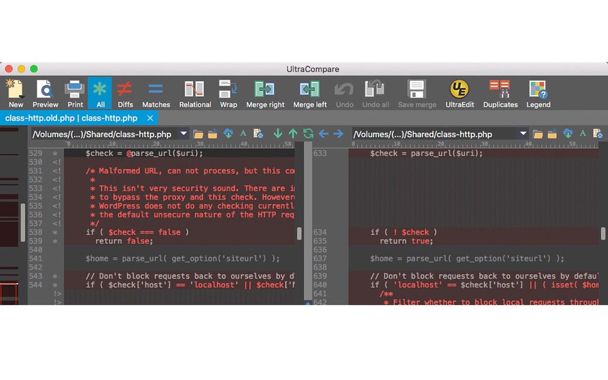Select the class-http.old.php | class-http.php tab
The image size is (608, 380).
71,118
